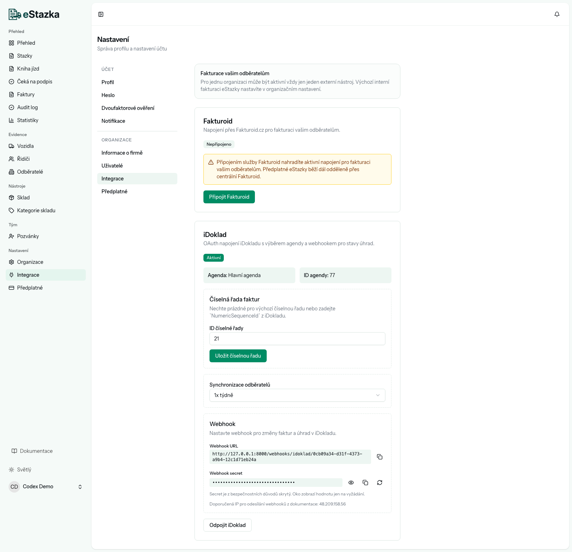Select Integrace tab in settings nav

[137, 179]
